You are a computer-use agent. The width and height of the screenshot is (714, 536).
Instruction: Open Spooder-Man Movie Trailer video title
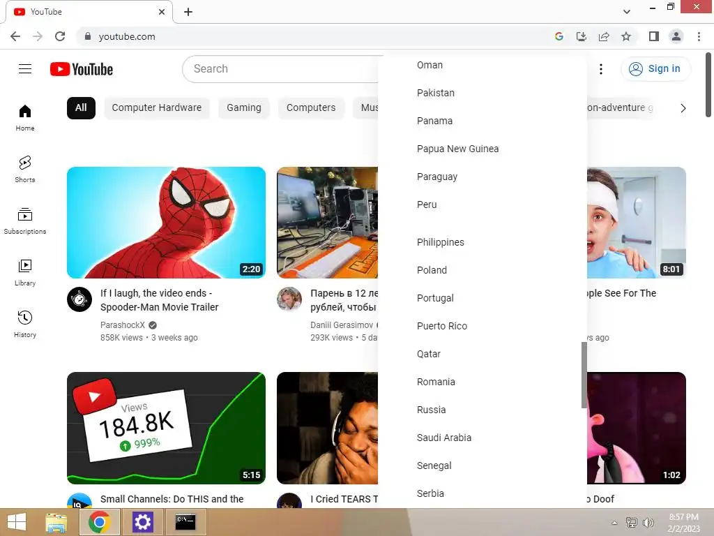pos(160,300)
